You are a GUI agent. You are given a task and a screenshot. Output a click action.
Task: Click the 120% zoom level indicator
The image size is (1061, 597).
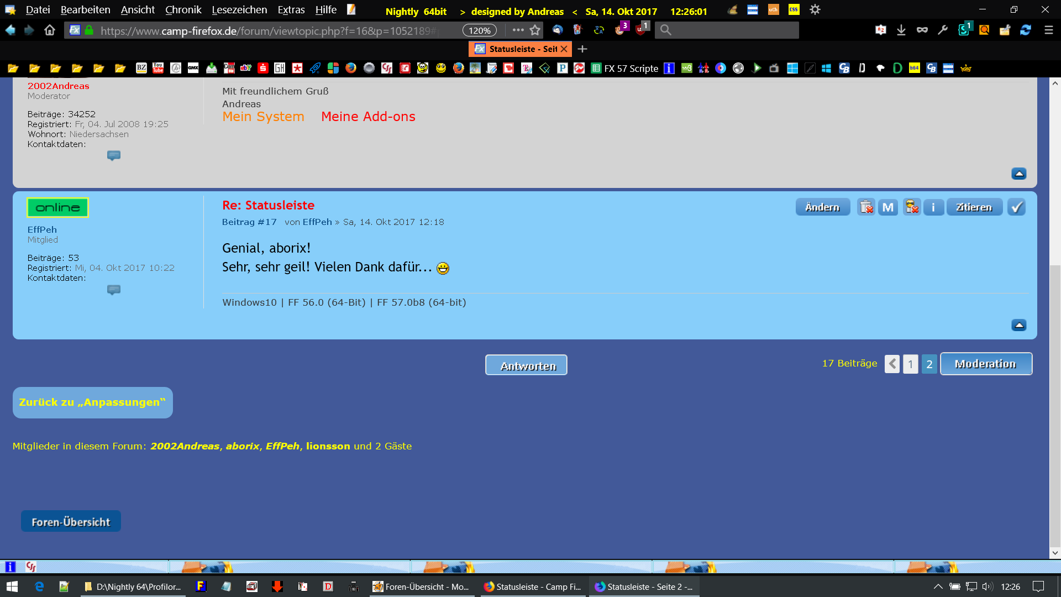click(479, 30)
